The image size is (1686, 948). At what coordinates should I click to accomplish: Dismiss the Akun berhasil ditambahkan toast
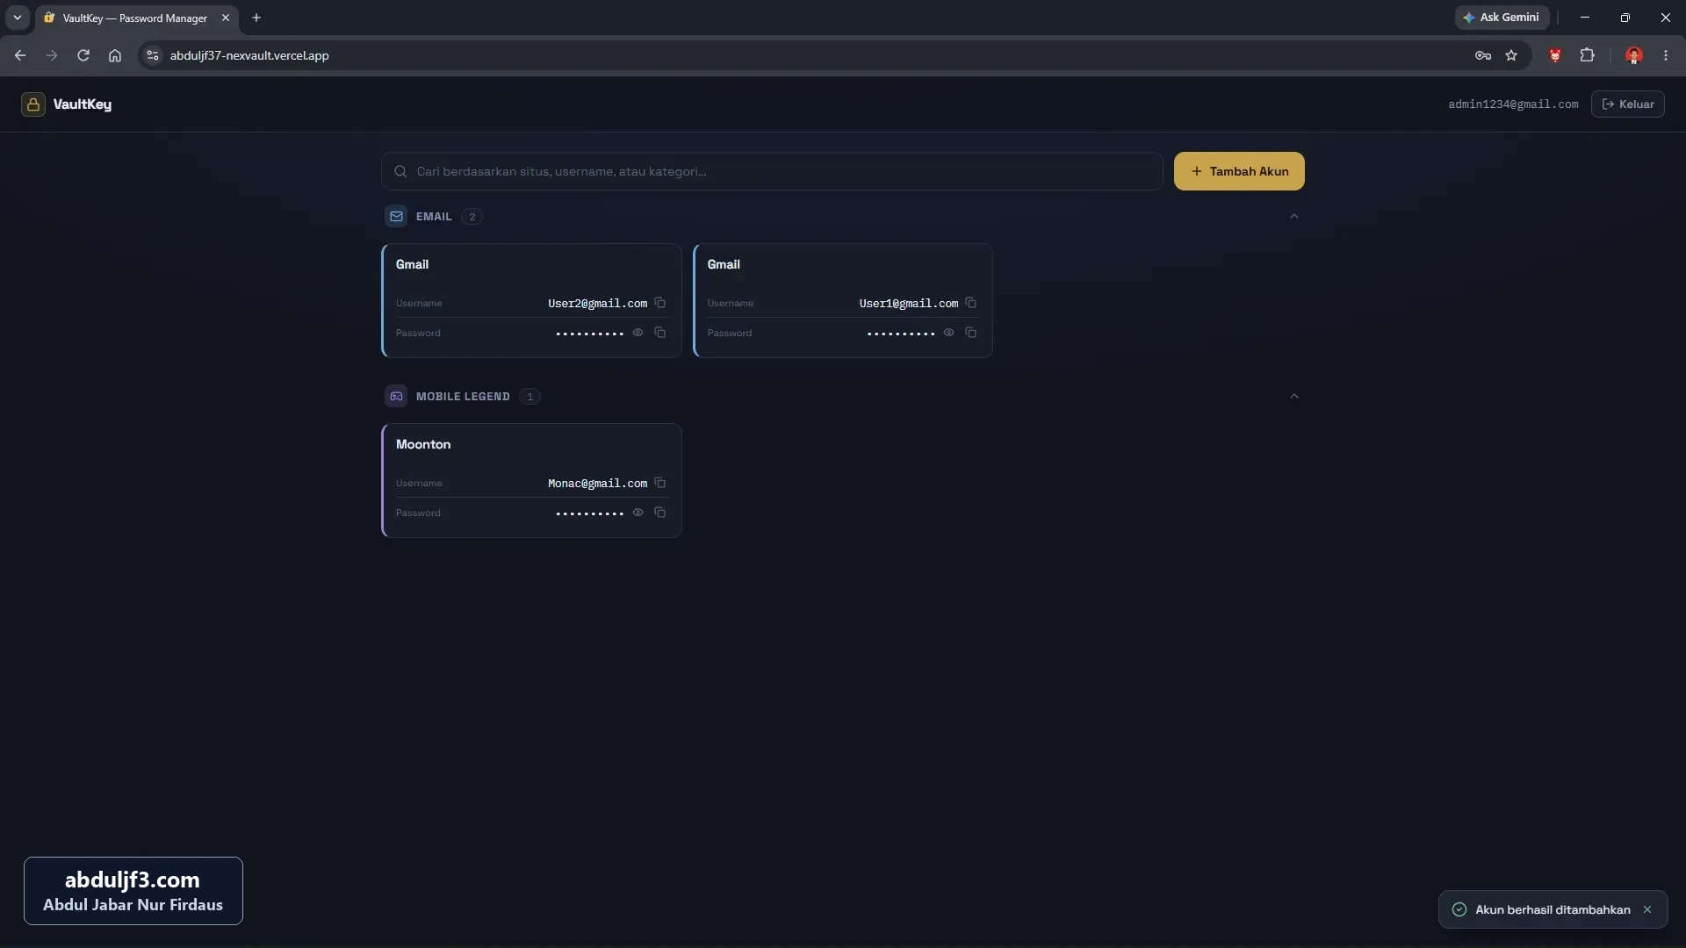click(x=1647, y=909)
